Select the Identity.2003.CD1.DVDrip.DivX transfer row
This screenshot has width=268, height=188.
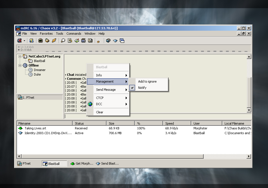134,133
